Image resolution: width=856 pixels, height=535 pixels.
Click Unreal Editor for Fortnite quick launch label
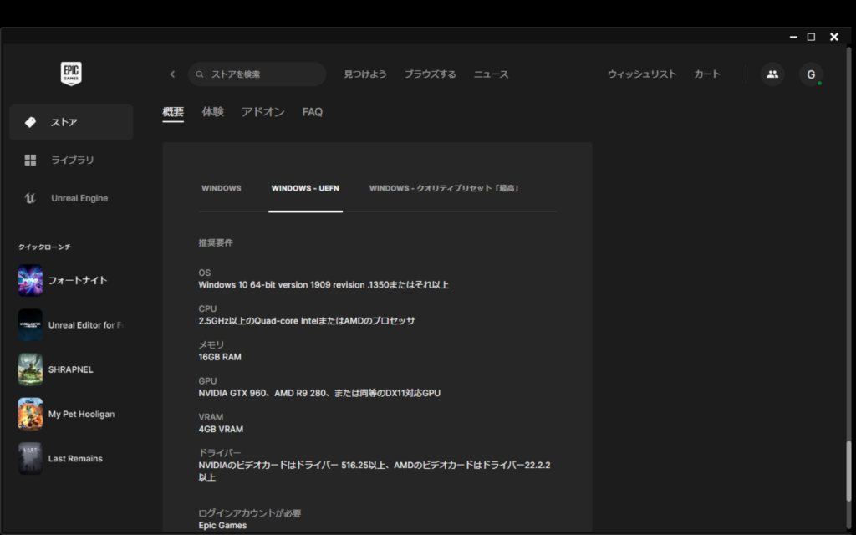tap(86, 325)
